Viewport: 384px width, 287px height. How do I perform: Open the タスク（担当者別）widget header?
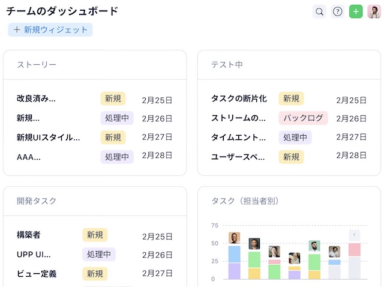tap(245, 201)
